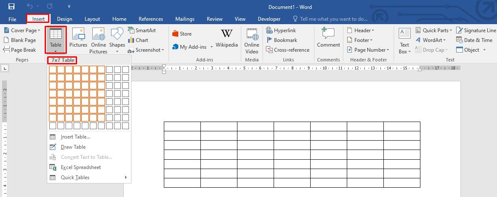Click the Tell me what you want search box
Image resolution: width=497 pixels, height=197 pixels.
point(334,19)
